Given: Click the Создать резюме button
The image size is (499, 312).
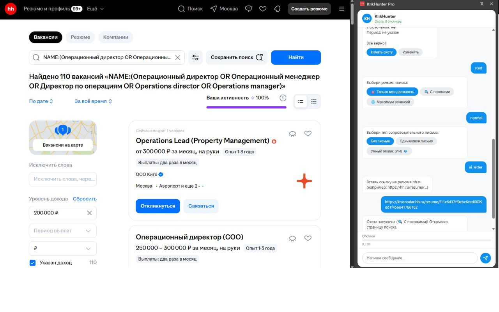Looking at the screenshot, I should point(309,9).
